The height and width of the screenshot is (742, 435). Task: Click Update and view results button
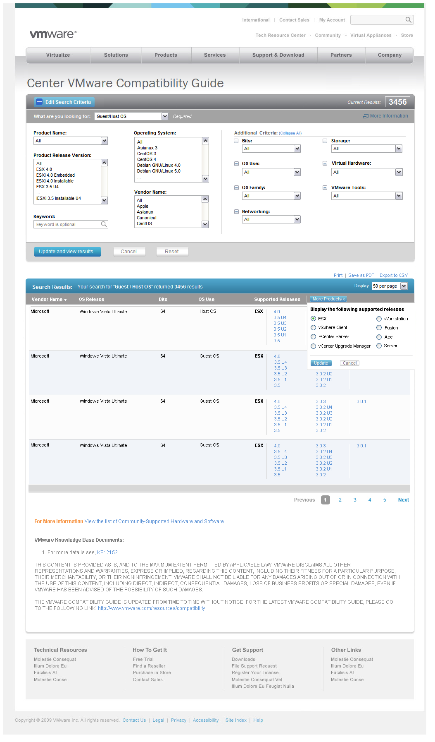click(x=66, y=252)
